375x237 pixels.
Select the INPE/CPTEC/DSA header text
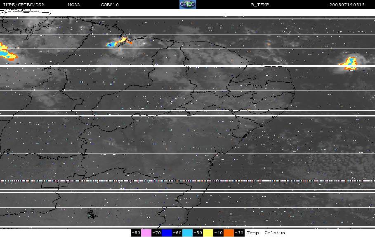point(24,5)
